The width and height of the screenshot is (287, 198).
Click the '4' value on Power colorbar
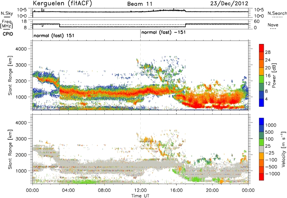[266, 99]
